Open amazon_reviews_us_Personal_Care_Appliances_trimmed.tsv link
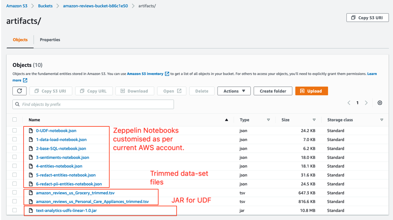This screenshot has height=220, width=393. (92, 202)
